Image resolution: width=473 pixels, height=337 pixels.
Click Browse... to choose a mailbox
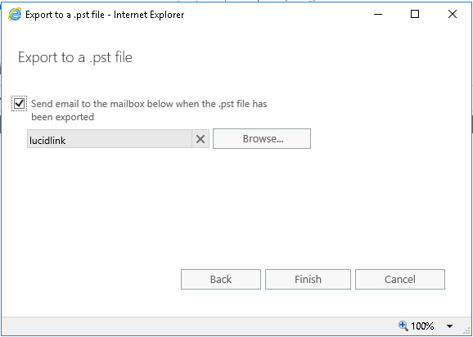pos(262,139)
